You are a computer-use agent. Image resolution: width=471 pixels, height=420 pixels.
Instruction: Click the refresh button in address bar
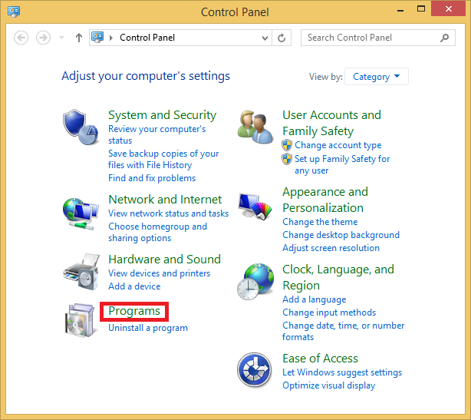coord(282,38)
